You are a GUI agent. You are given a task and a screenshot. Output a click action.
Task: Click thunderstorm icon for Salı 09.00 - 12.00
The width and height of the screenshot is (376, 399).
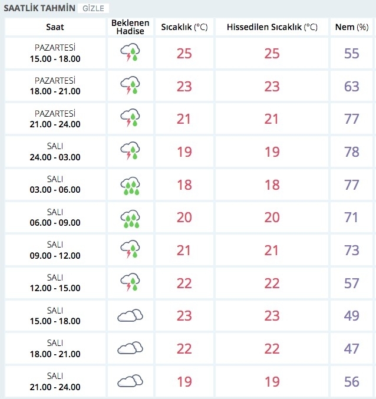pyautogui.click(x=130, y=252)
